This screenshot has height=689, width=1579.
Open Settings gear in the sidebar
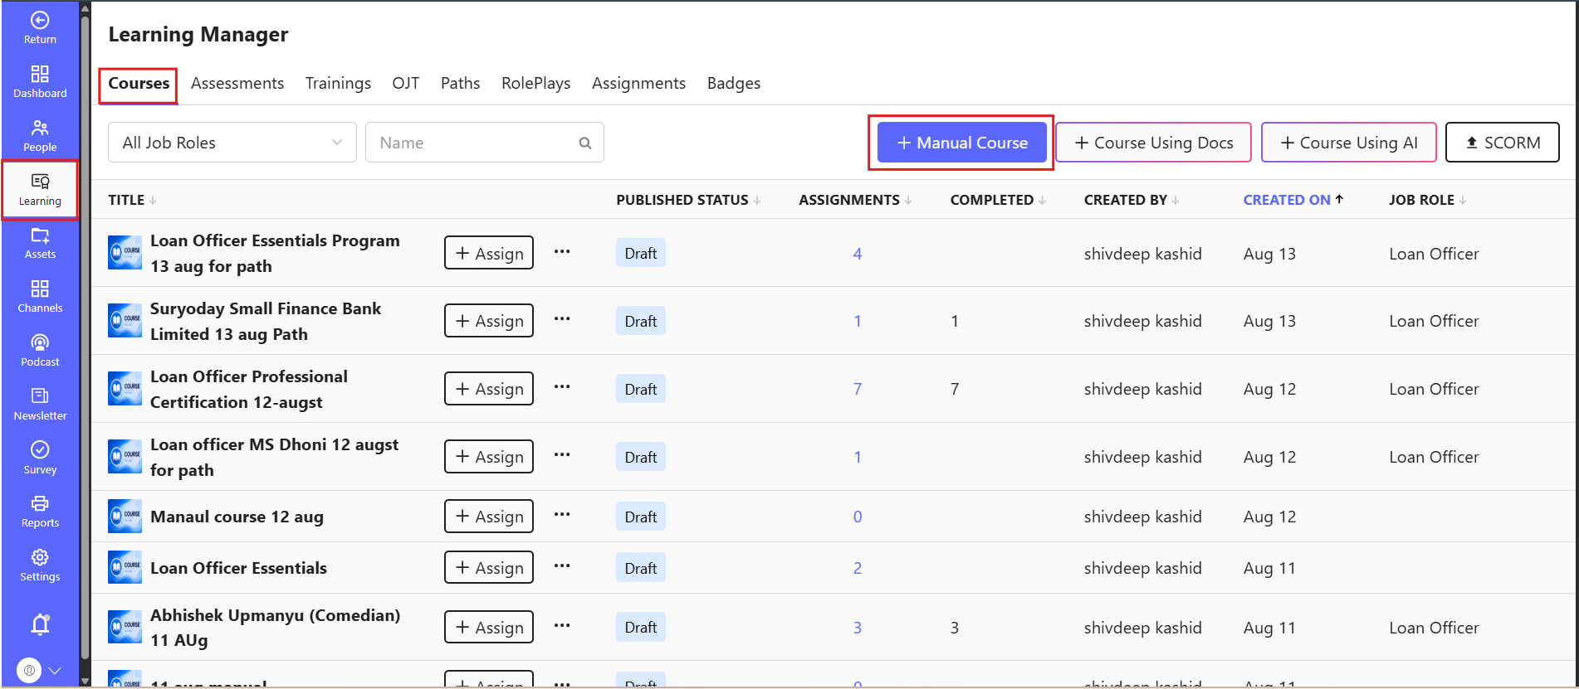click(x=40, y=565)
